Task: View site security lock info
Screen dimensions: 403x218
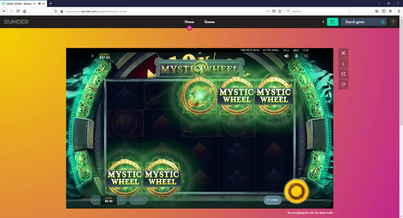Action: coord(61,11)
